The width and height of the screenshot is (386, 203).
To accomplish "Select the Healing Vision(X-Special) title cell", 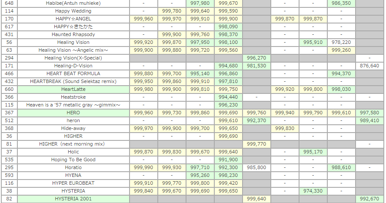I will (x=73, y=58).
